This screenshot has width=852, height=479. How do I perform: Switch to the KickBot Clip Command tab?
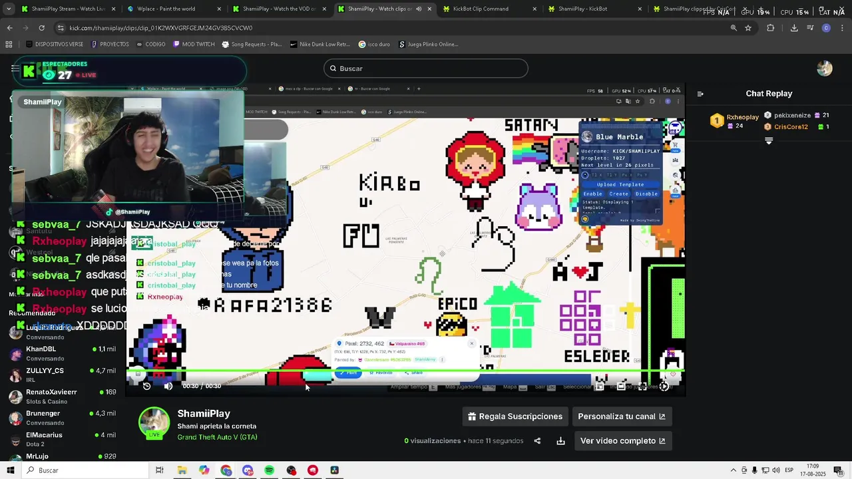[488, 9]
